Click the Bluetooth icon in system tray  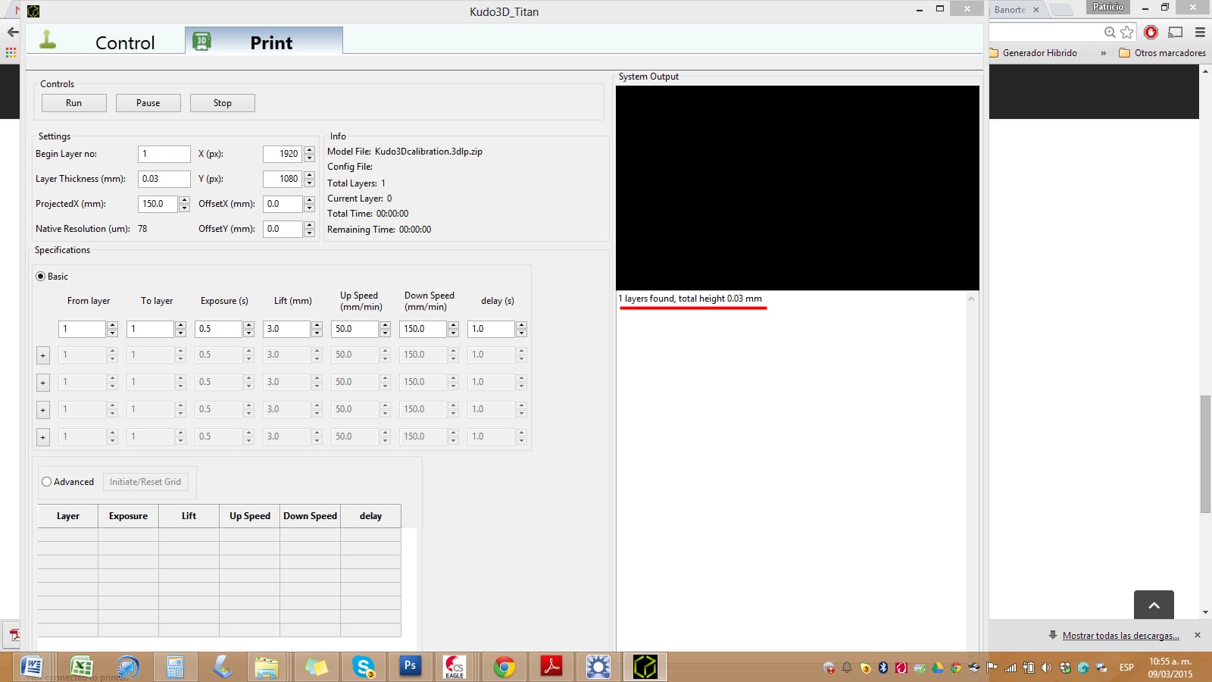(883, 668)
